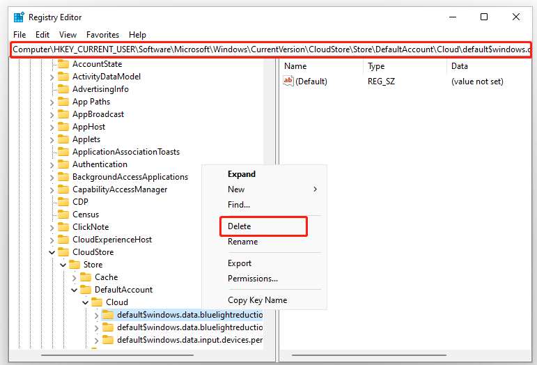537x365 pixels.
Task: Maximize the Registry Editor window
Action: [484, 17]
